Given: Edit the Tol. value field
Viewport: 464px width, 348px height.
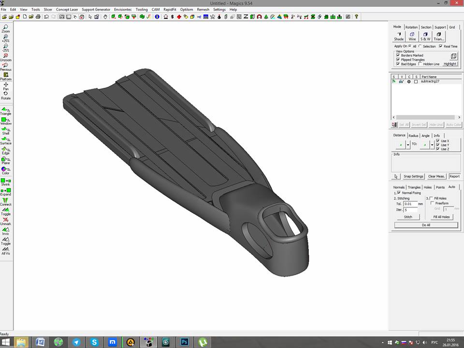Looking at the screenshot, I should point(410,204).
